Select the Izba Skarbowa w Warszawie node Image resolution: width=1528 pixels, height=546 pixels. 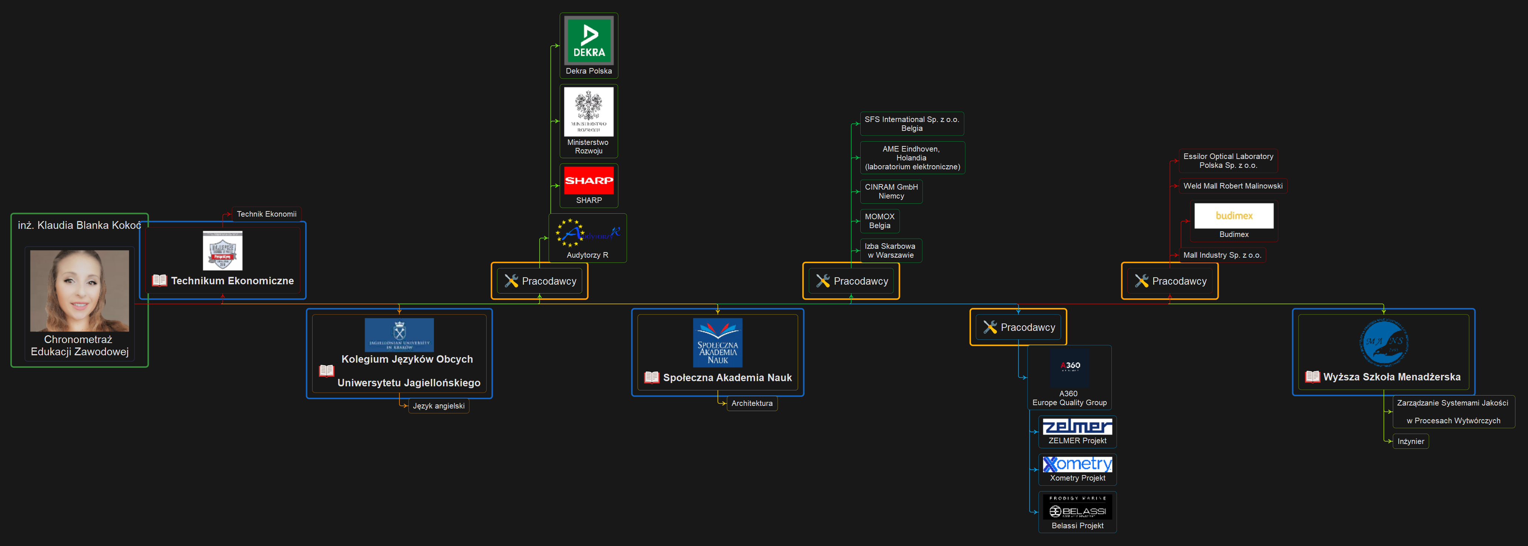tap(890, 251)
